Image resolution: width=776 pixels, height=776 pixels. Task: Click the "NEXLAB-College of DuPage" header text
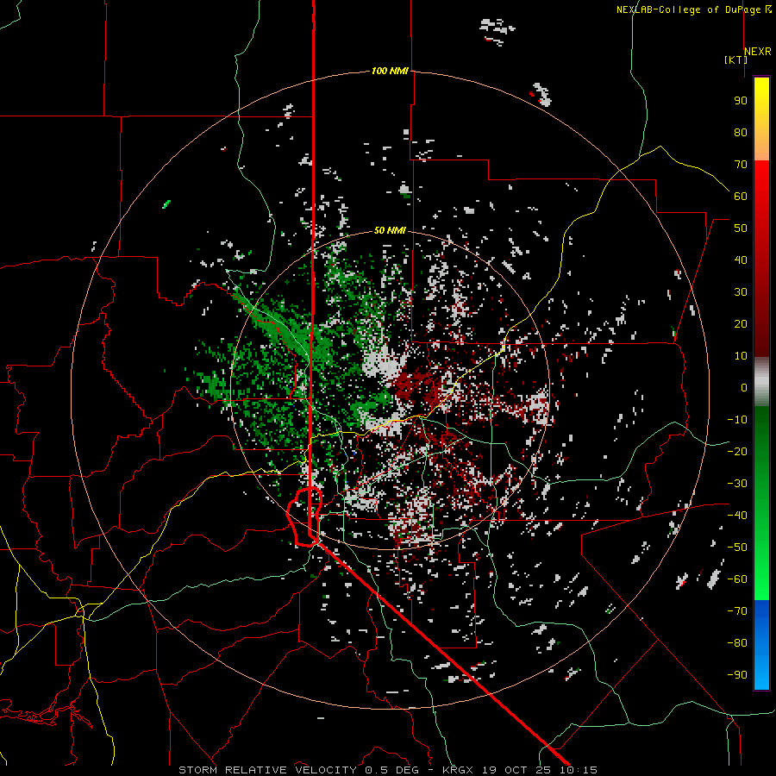coord(688,9)
